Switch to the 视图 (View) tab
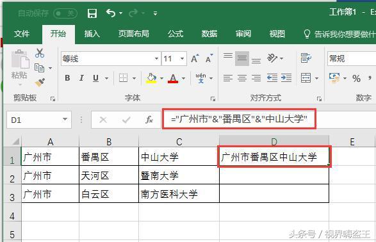This screenshot has width=376, height=242. pyautogui.click(x=277, y=34)
